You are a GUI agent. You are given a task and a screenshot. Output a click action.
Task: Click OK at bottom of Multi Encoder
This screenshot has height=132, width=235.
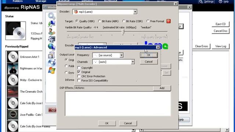107,123
